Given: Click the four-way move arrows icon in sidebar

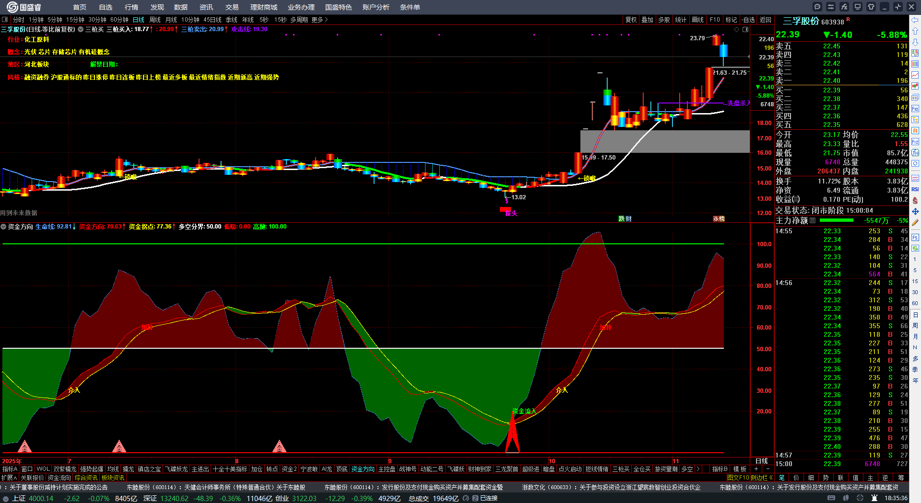Looking at the screenshot, I should (915, 211).
